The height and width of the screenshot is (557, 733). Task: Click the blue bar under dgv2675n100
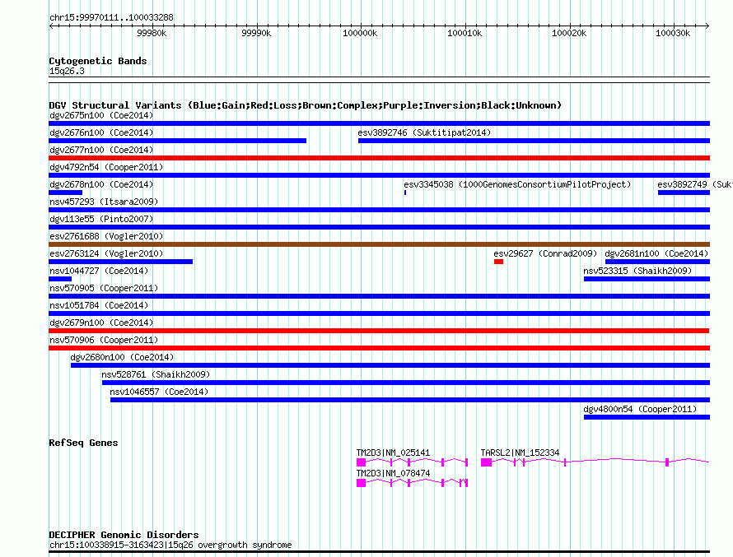pyautogui.click(x=379, y=123)
